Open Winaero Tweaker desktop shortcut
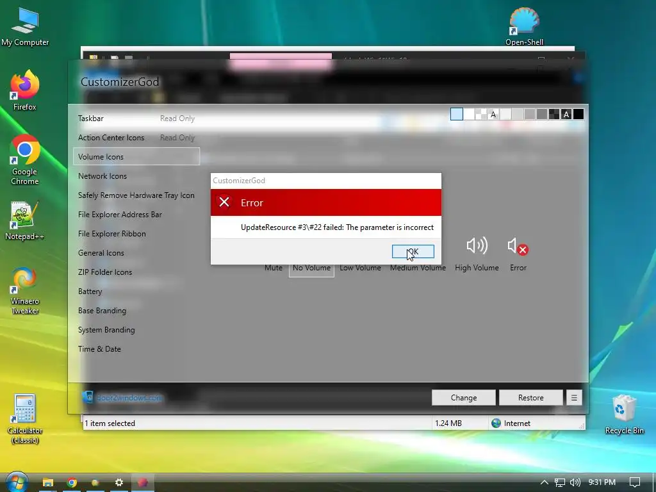Image resolution: width=656 pixels, height=492 pixels. click(x=25, y=291)
